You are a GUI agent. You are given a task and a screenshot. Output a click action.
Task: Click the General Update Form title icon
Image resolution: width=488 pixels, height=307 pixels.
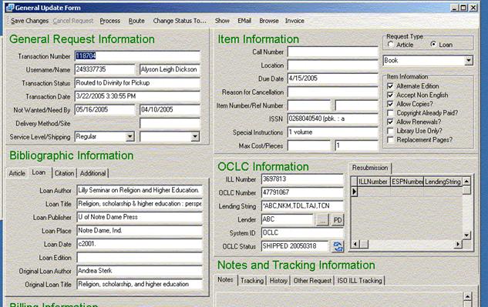point(10,8)
